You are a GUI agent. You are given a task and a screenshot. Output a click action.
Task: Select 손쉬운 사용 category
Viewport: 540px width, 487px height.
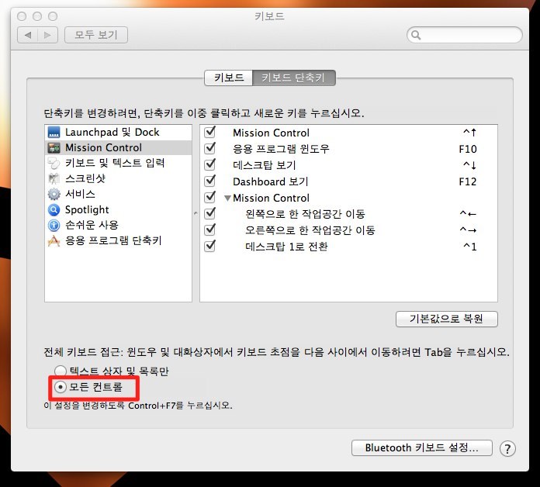coord(118,225)
